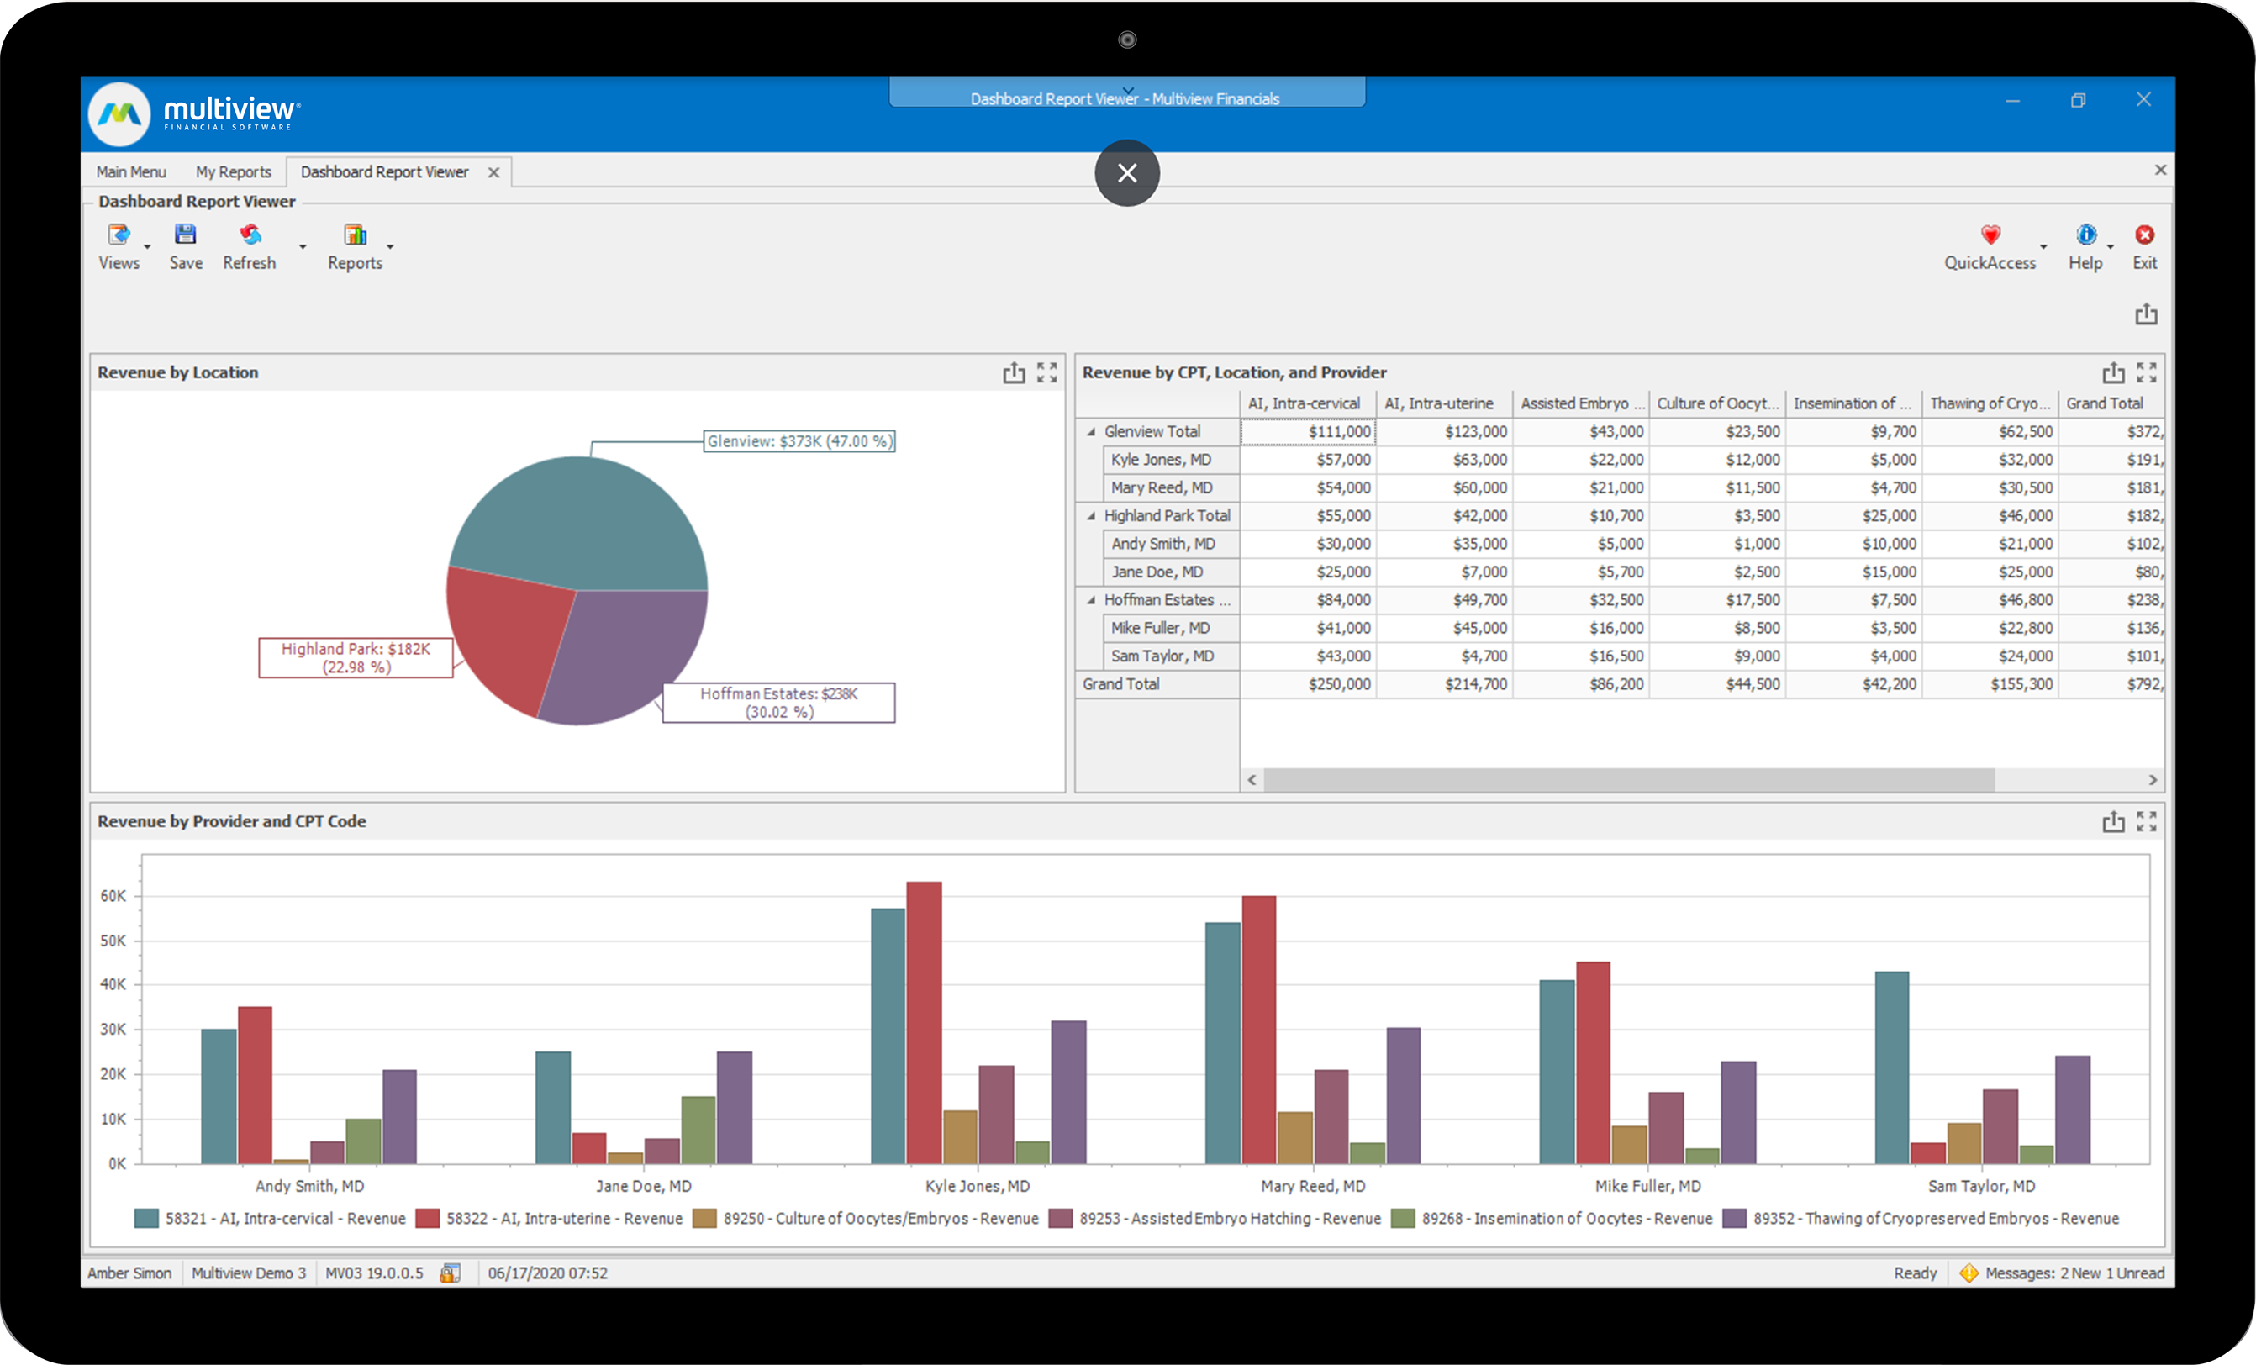The height and width of the screenshot is (1365, 2256).
Task: Click the Help icon
Action: (2085, 236)
